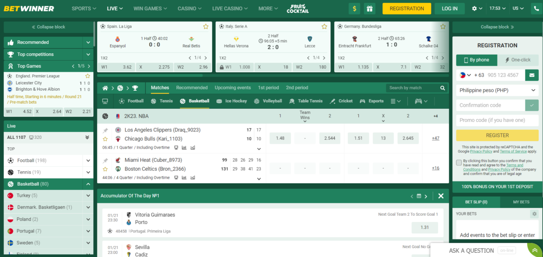Pin the Miami Heat match
The image size is (543, 257).
[x=105, y=161]
